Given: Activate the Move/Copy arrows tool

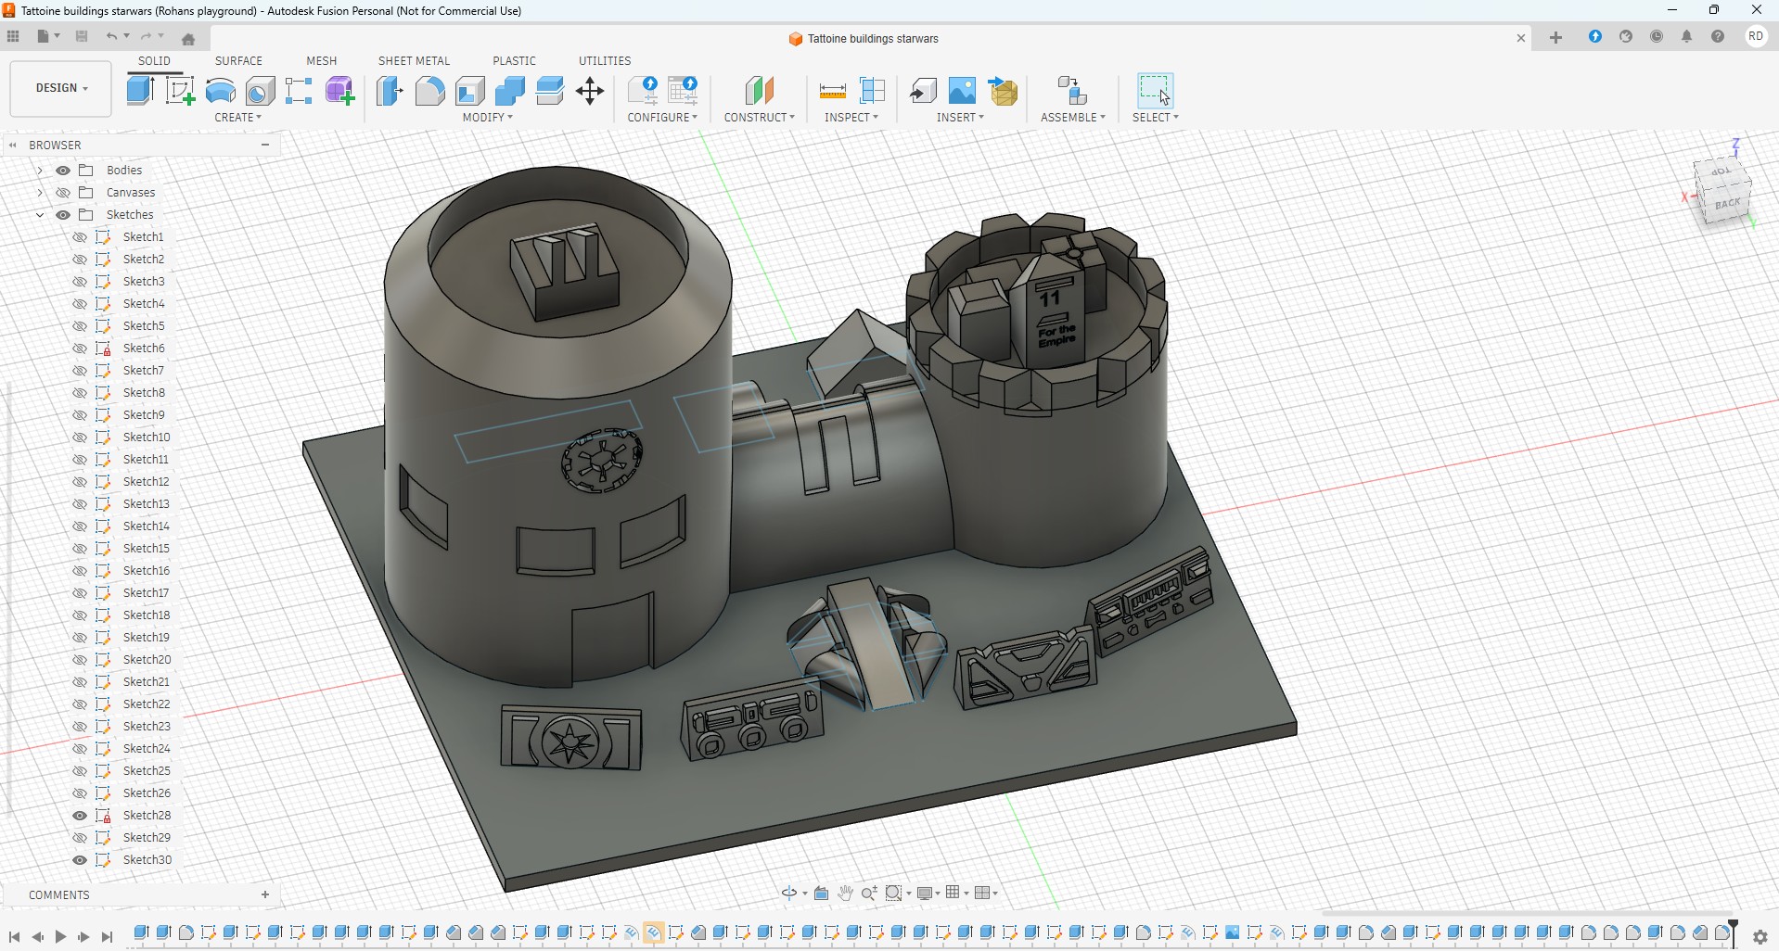Looking at the screenshot, I should pos(591,91).
